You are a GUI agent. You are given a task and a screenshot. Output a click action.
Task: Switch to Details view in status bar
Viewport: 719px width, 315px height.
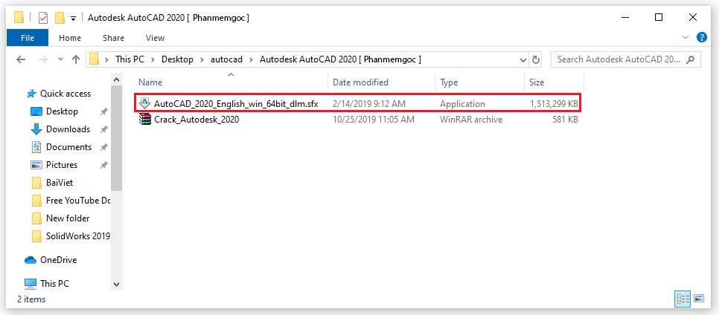[683, 299]
